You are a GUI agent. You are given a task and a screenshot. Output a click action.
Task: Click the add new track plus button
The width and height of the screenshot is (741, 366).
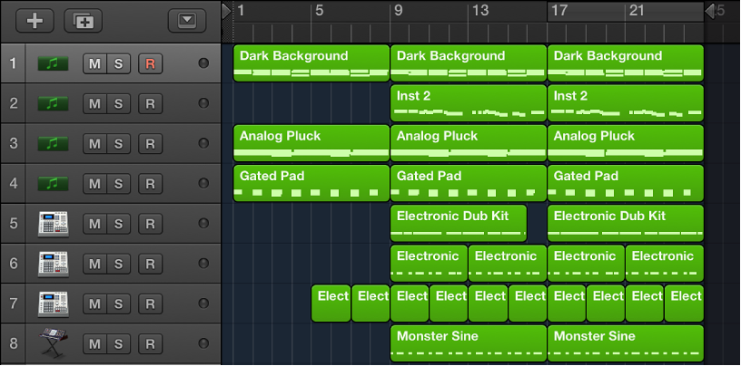pyautogui.click(x=35, y=20)
